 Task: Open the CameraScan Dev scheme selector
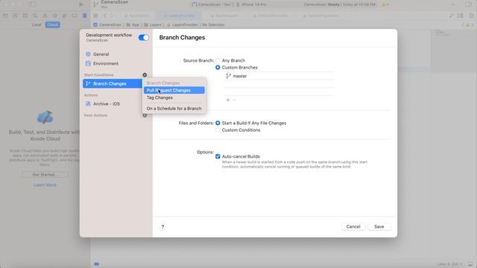212,4
